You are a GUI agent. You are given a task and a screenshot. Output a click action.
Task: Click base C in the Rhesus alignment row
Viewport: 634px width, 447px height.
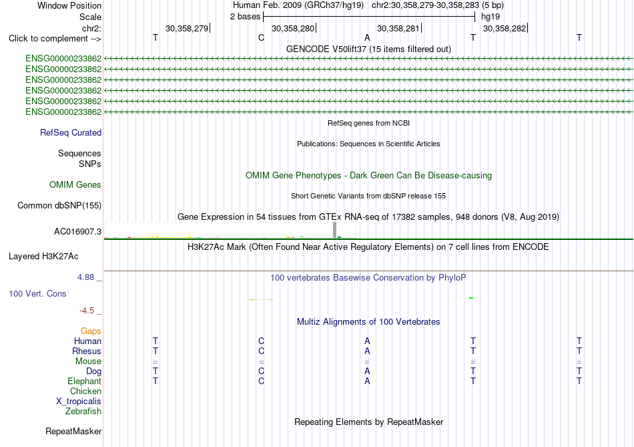pos(261,351)
